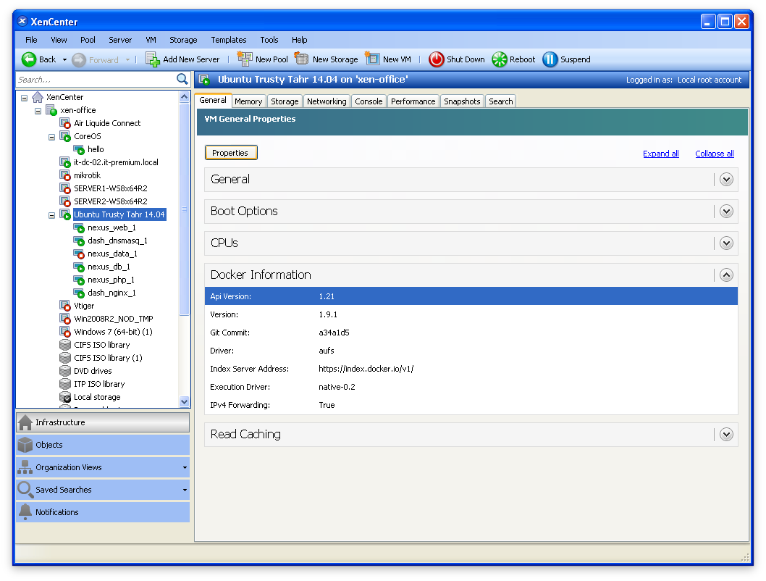Select the Win2008R2_NOD_TMP tree item

click(114, 319)
